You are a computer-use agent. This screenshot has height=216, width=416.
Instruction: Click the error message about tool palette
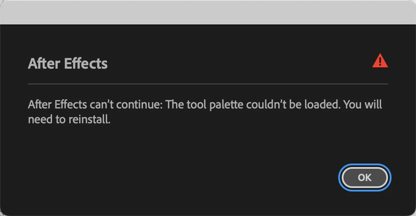(x=205, y=111)
